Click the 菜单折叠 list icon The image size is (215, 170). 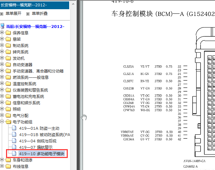click(x=28, y=14)
